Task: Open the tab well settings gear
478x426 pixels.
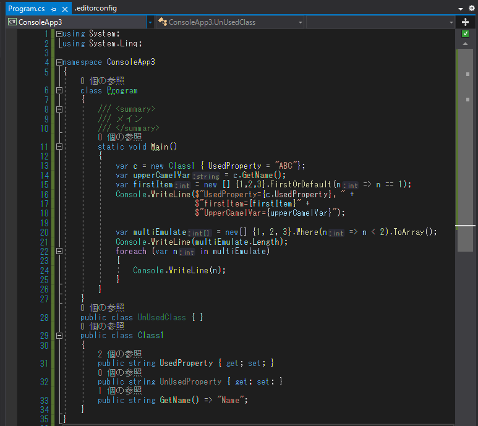Action: (x=472, y=8)
